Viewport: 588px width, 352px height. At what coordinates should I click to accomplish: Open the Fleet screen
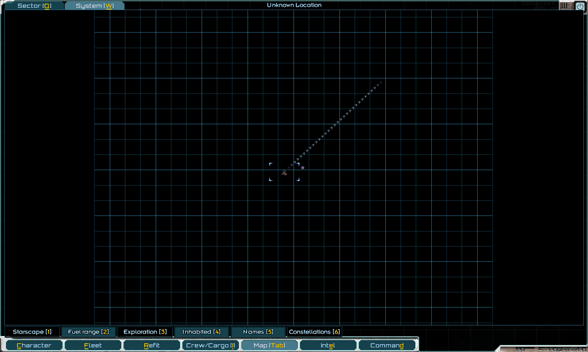tap(93, 346)
